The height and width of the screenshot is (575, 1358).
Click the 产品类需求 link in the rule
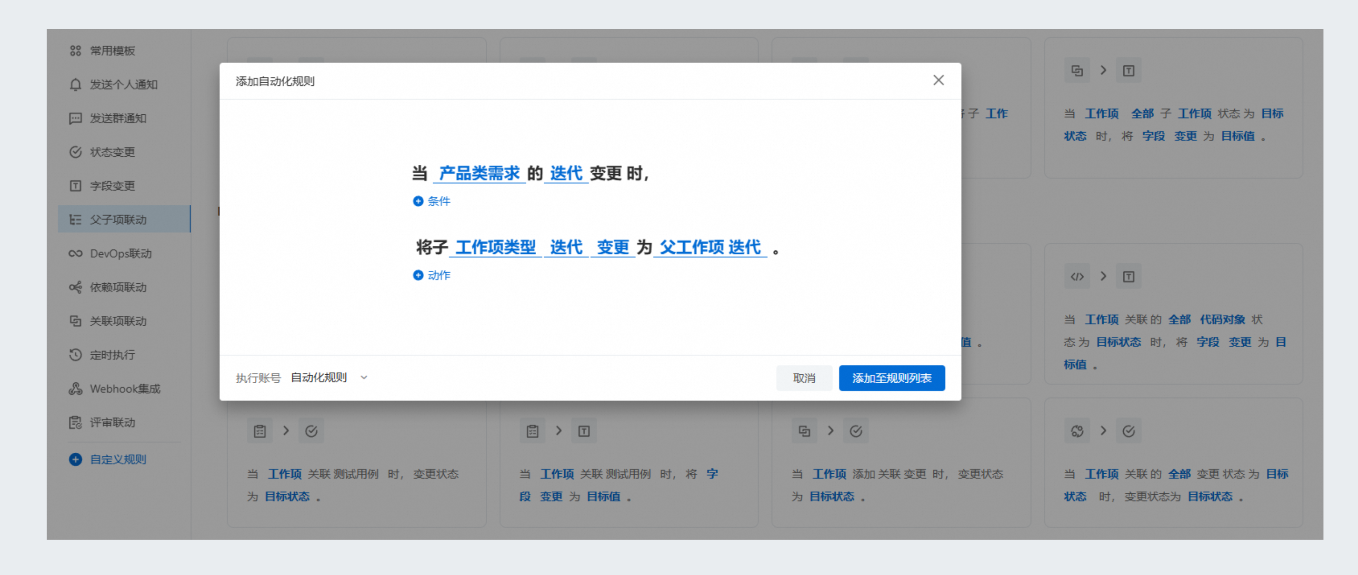pos(479,173)
